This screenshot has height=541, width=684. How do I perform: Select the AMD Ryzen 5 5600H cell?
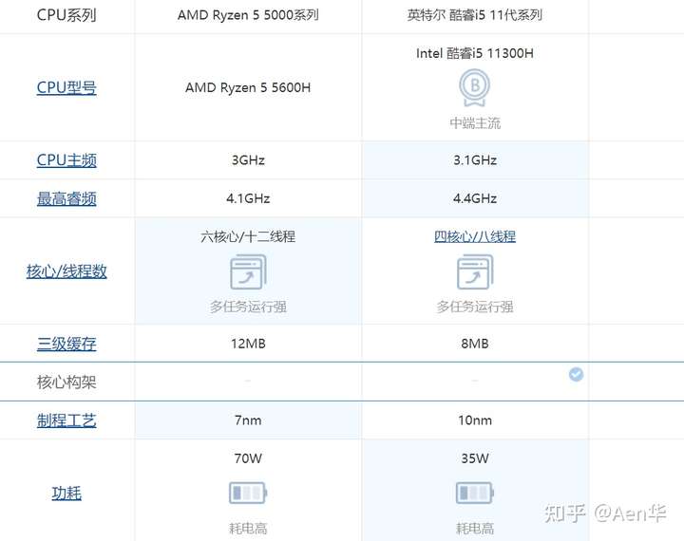[x=248, y=87]
